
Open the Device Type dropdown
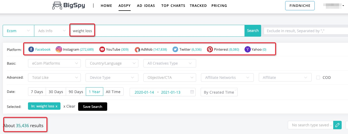tap(112, 78)
